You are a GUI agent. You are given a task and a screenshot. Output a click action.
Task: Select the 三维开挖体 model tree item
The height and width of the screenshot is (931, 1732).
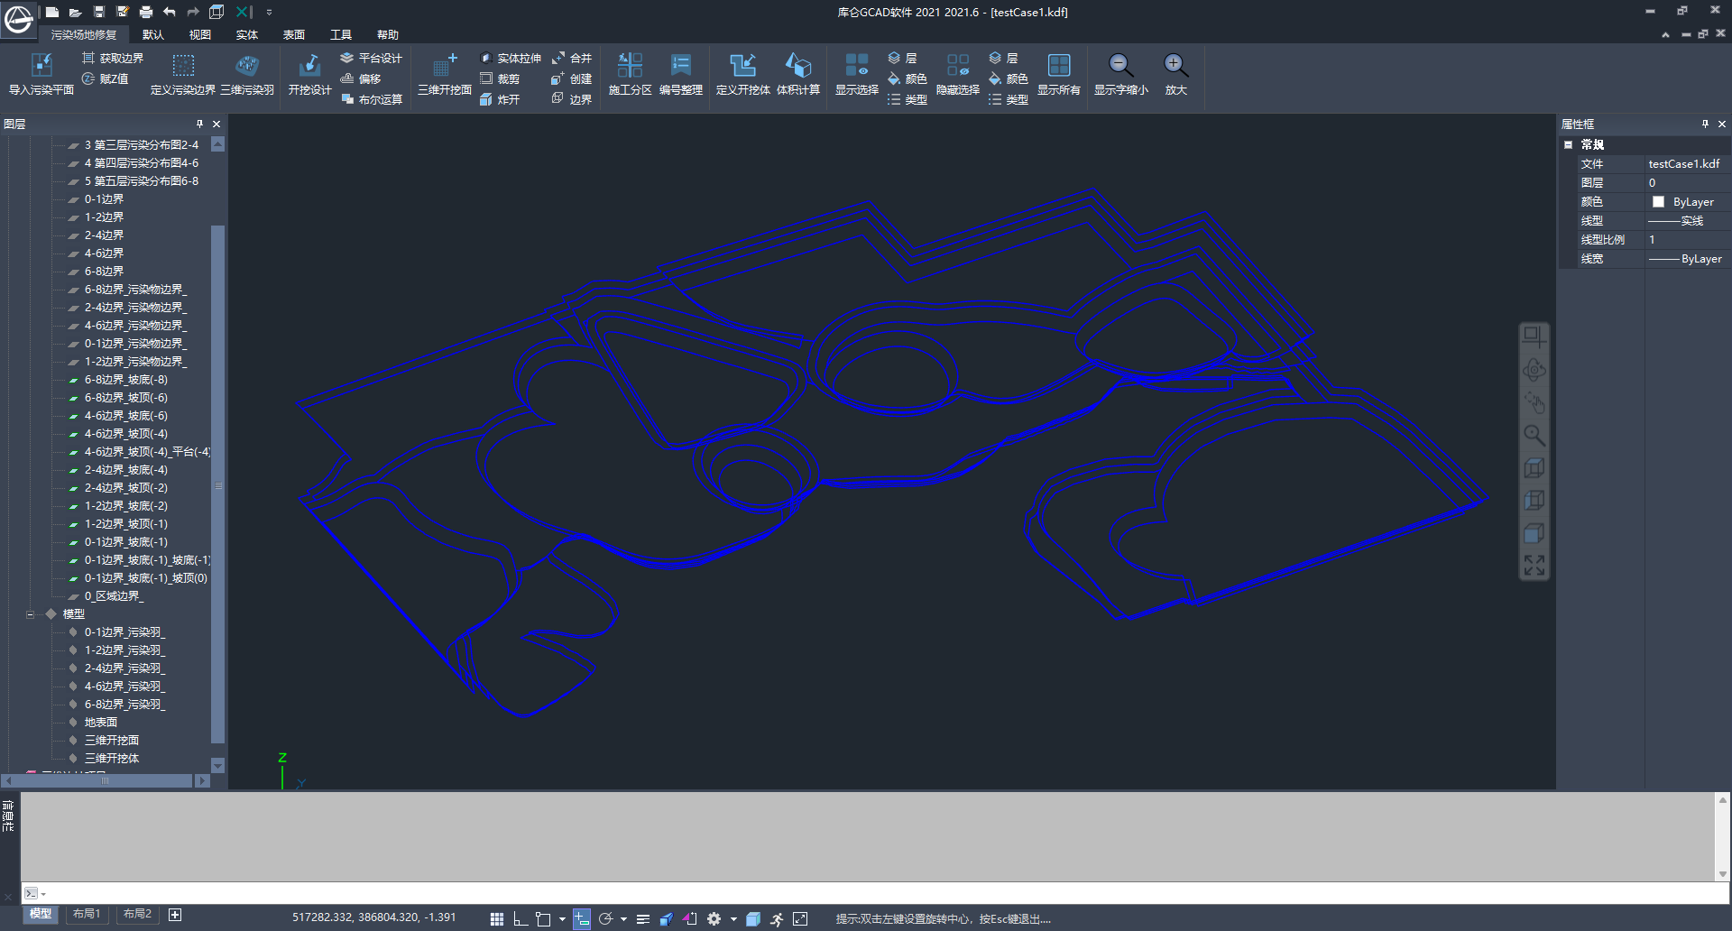[x=112, y=759]
